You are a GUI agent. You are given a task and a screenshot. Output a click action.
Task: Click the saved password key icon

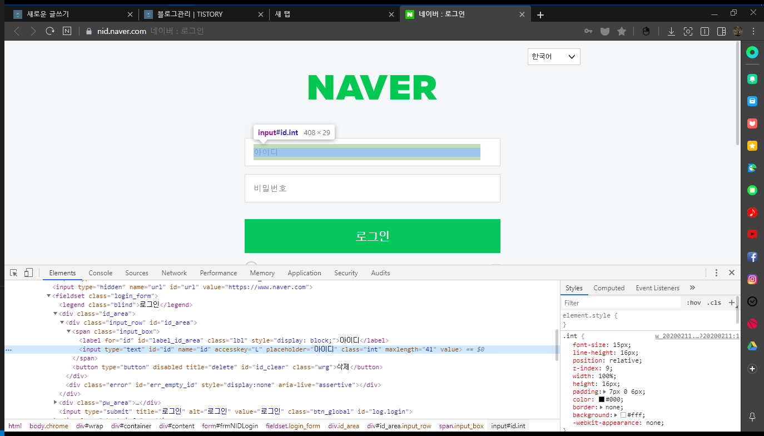[588, 31]
